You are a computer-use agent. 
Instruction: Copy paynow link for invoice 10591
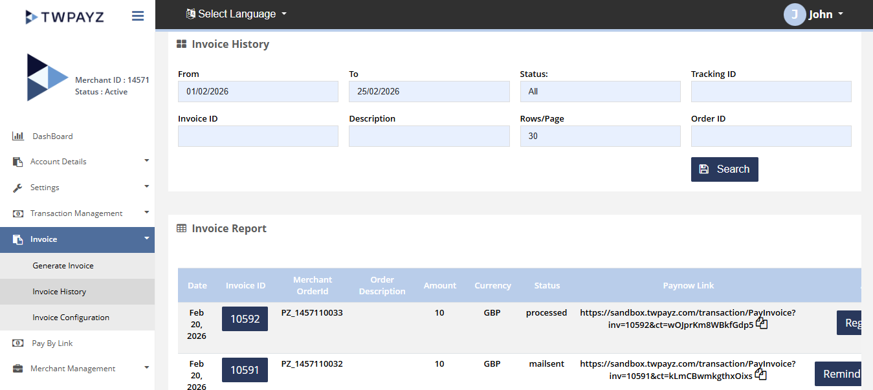(x=760, y=374)
